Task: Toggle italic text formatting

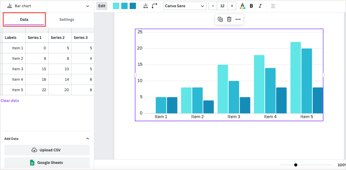Action: tap(260, 6)
